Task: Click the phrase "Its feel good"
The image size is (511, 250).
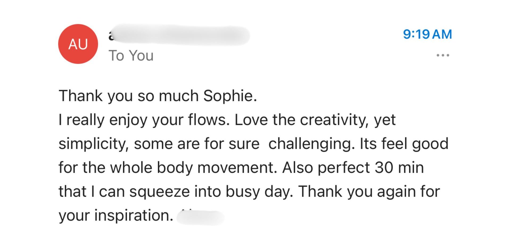Action: click(x=404, y=144)
